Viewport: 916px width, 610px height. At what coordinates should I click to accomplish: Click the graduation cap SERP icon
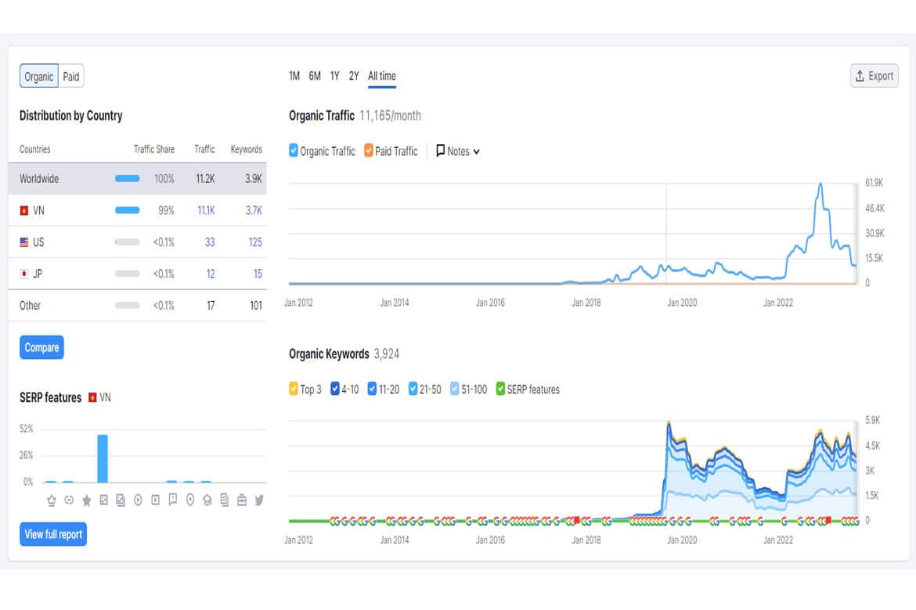point(207,501)
